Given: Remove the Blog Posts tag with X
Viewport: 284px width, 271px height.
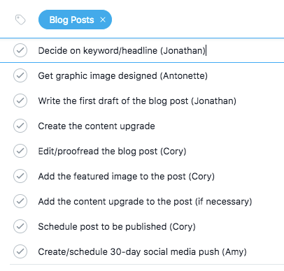Looking at the screenshot, I should tap(103, 20).
